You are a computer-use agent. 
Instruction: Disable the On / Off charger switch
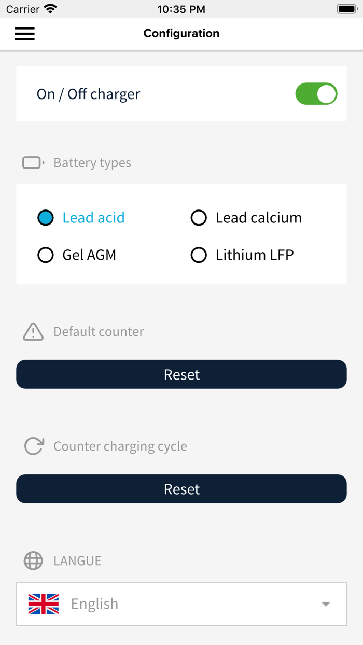pos(316,94)
